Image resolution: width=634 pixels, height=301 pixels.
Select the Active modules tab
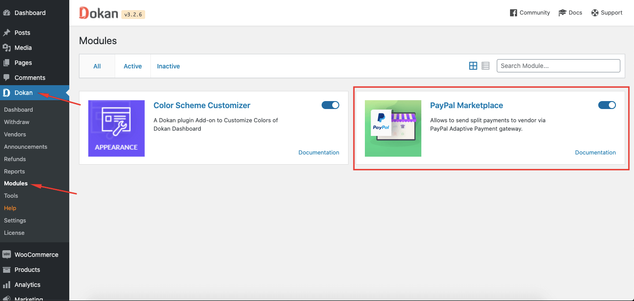(x=133, y=66)
